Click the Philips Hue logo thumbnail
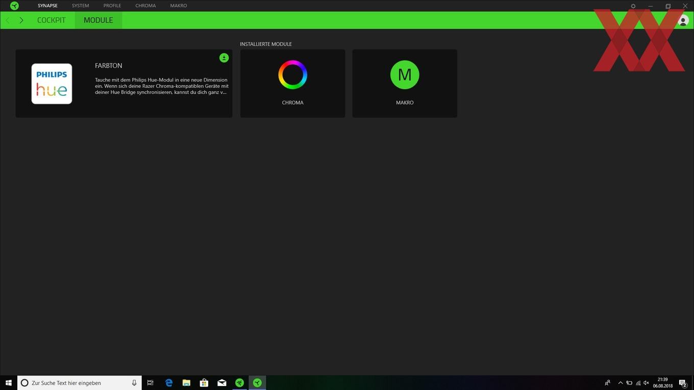Screen dimensions: 694x390 pos(52,84)
